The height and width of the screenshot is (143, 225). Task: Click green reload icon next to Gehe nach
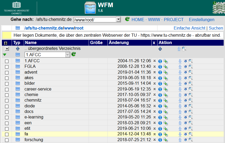pos(127,19)
